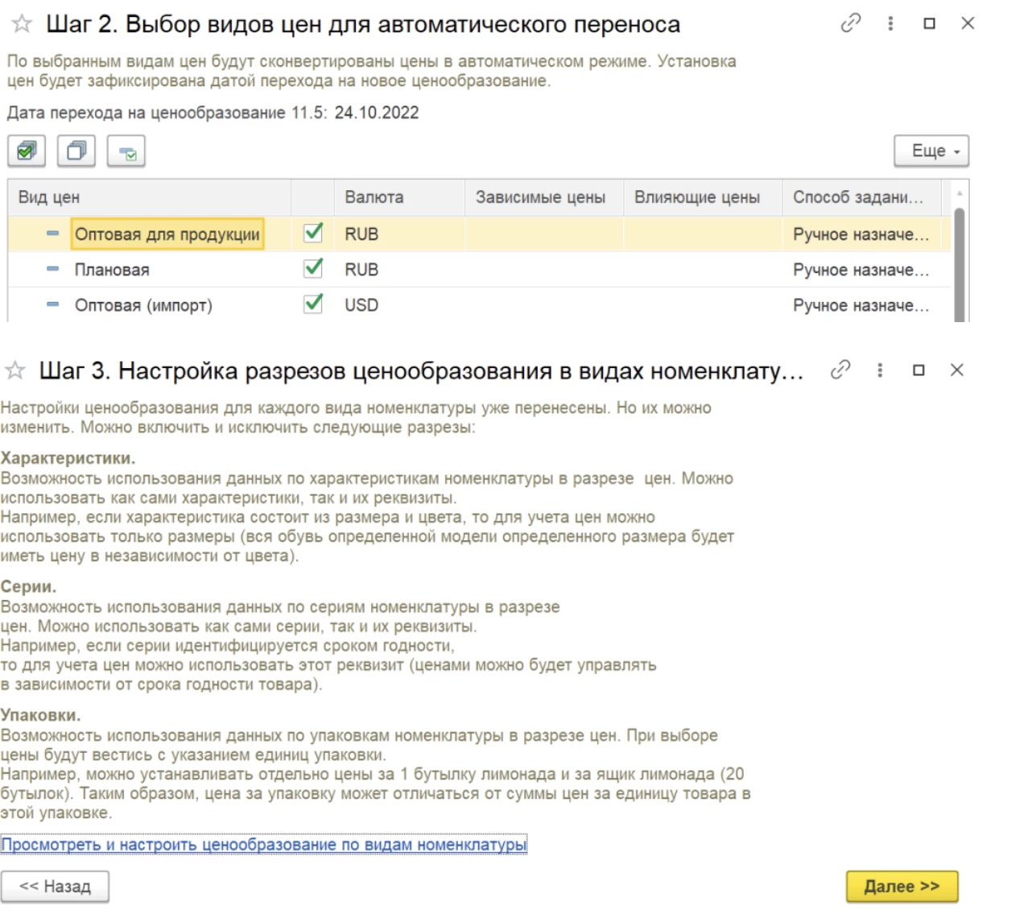Screen dimensions: 1011x910
Task: Click the uncheck-all price types icon
Action: (76, 151)
